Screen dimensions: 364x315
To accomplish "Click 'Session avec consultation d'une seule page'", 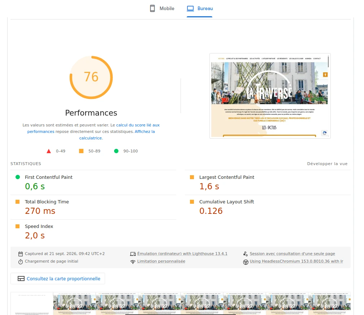I will 292,254.
